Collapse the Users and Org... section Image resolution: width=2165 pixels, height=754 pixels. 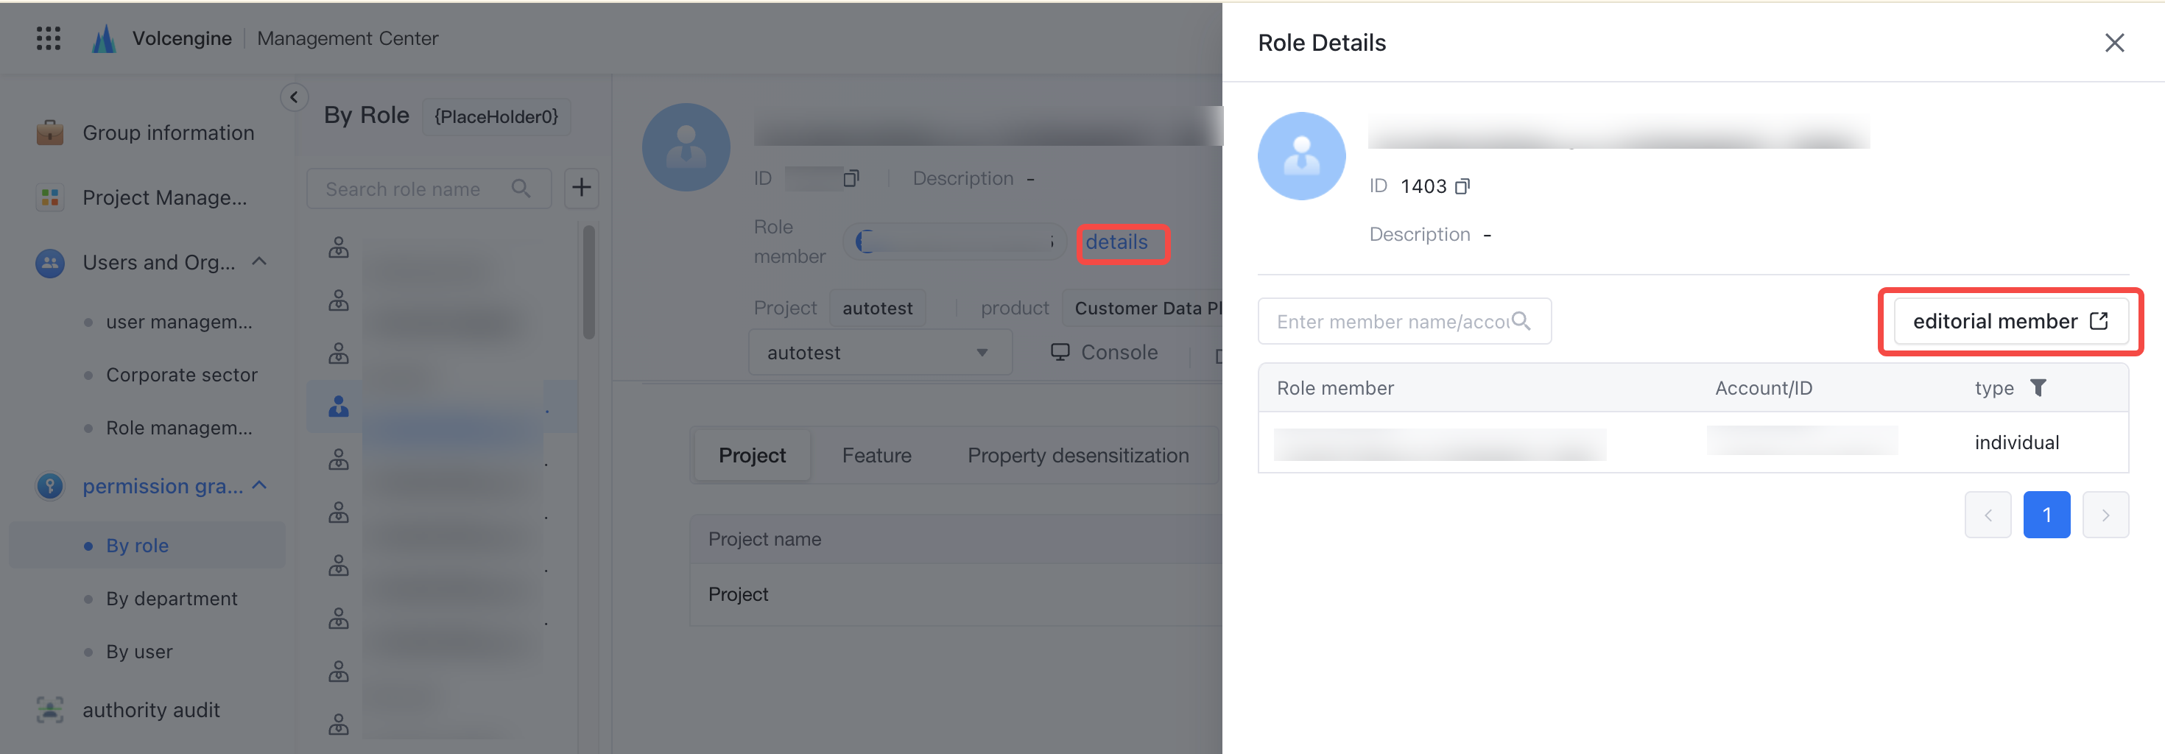tap(260, 261)
